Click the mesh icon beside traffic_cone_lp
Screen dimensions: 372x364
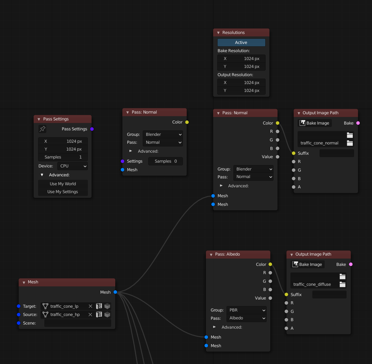click(x=45, y=306)
